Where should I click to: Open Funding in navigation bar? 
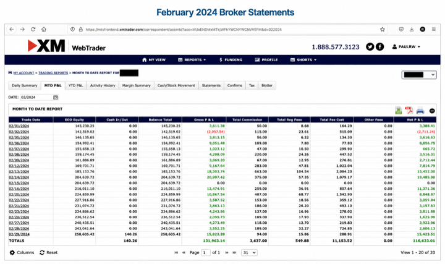tap(231, 60)
